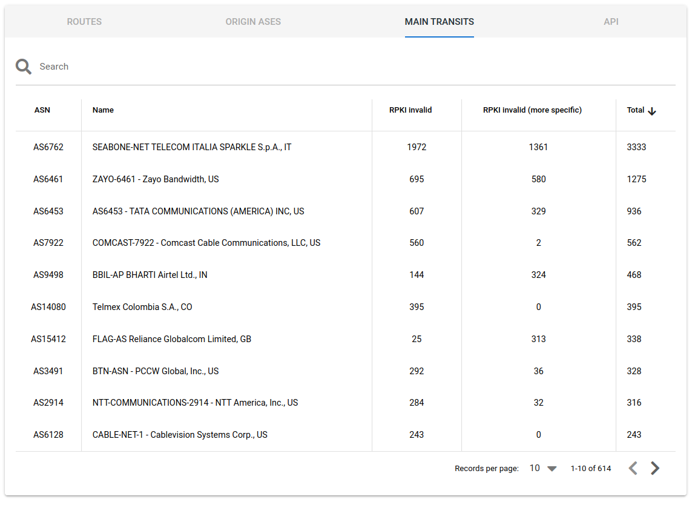Image resolution: width=695 pixels, height=505 pixels.
Task: Click more specific value 329
Action: coord(539,211)
